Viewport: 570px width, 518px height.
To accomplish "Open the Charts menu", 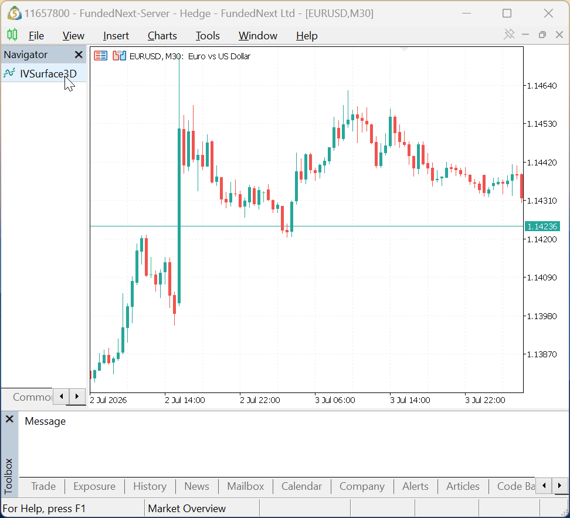I will 162,36.
